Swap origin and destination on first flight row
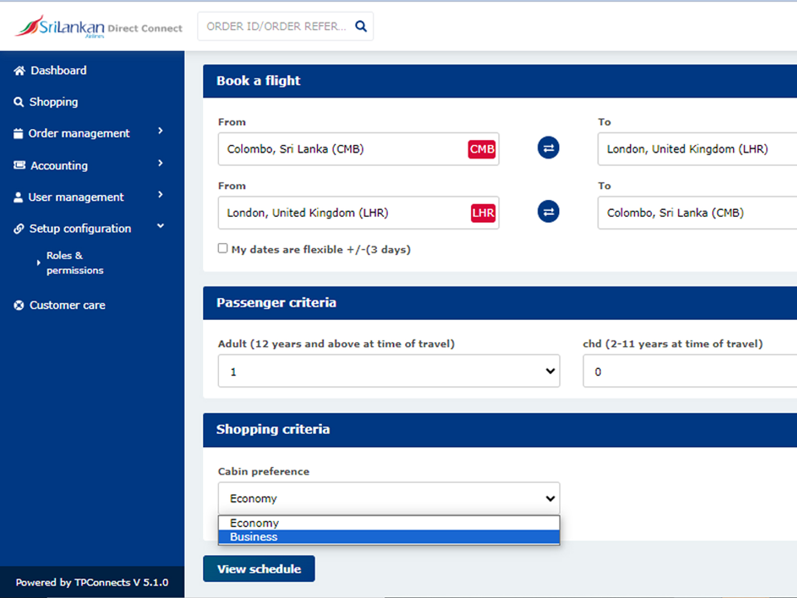 (x=548, y=148)
